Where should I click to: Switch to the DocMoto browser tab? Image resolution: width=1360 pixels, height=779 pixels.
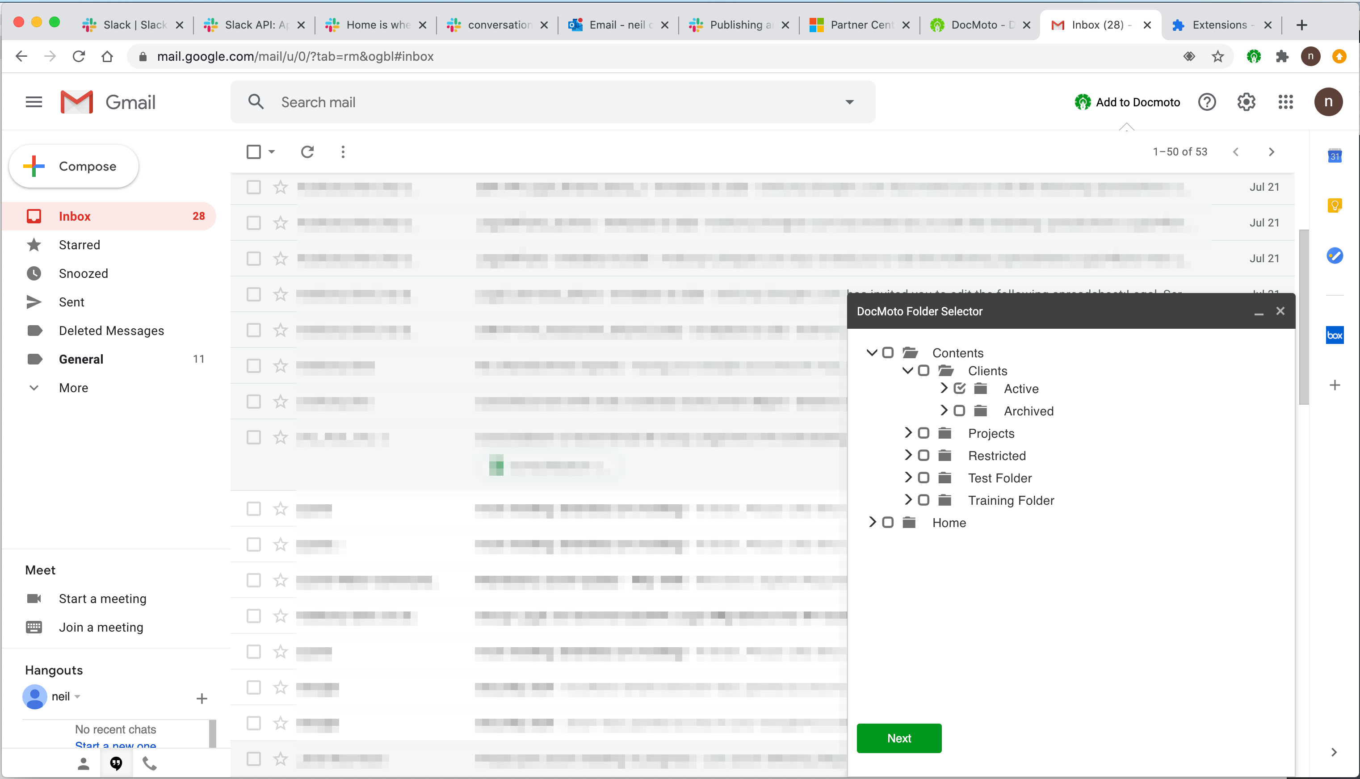pyautogui.click(x=980, y=25)
